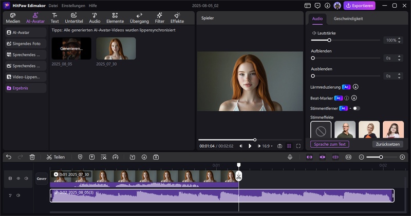Open the download center icon
Screen dimensions: 411x216
(327, 6)
